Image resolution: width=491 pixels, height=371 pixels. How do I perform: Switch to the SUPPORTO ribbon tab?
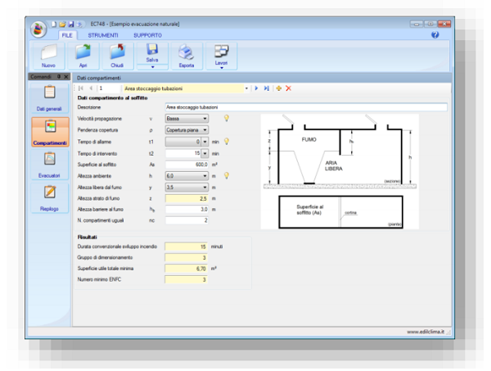[147, 35]
